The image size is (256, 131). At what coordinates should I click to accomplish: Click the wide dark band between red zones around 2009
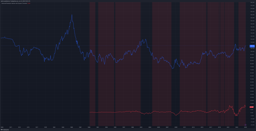[175, 63]
